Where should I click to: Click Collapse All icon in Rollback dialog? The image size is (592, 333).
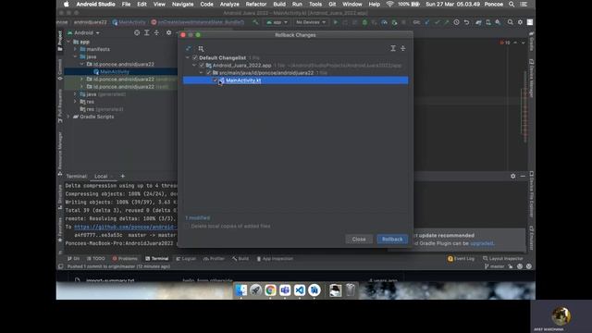pyautogui.click(x=403, y=48)
